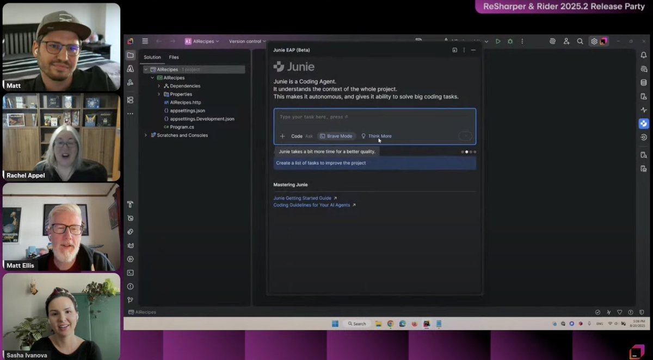Click the Search Everywhere magnifier icon
The width and height of the screenshot is (653, 360).
pyautogui.click(x=580, y=41)
